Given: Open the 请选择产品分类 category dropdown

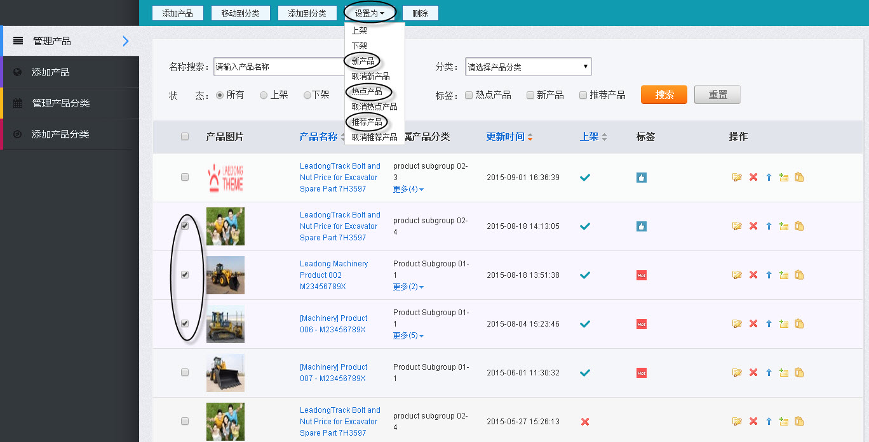Looking at the screenshot, I should 528,66.
